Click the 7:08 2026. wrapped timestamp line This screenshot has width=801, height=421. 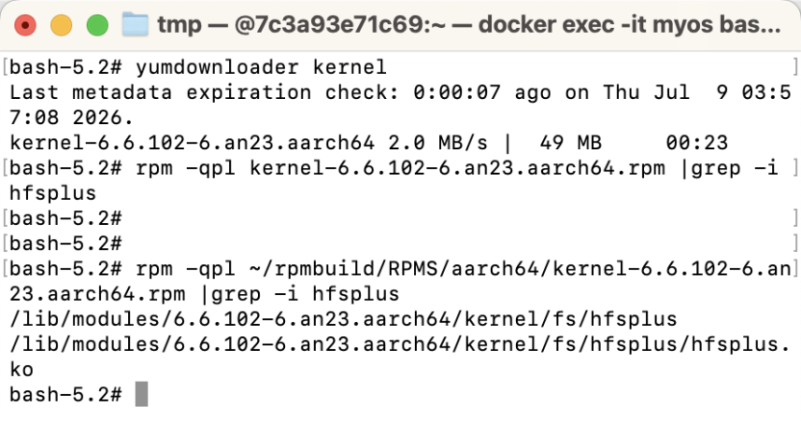pyautogui.click(x=71, y=118)
